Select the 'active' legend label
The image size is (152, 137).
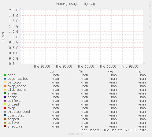pyautogui.click(x=13, y=123)
